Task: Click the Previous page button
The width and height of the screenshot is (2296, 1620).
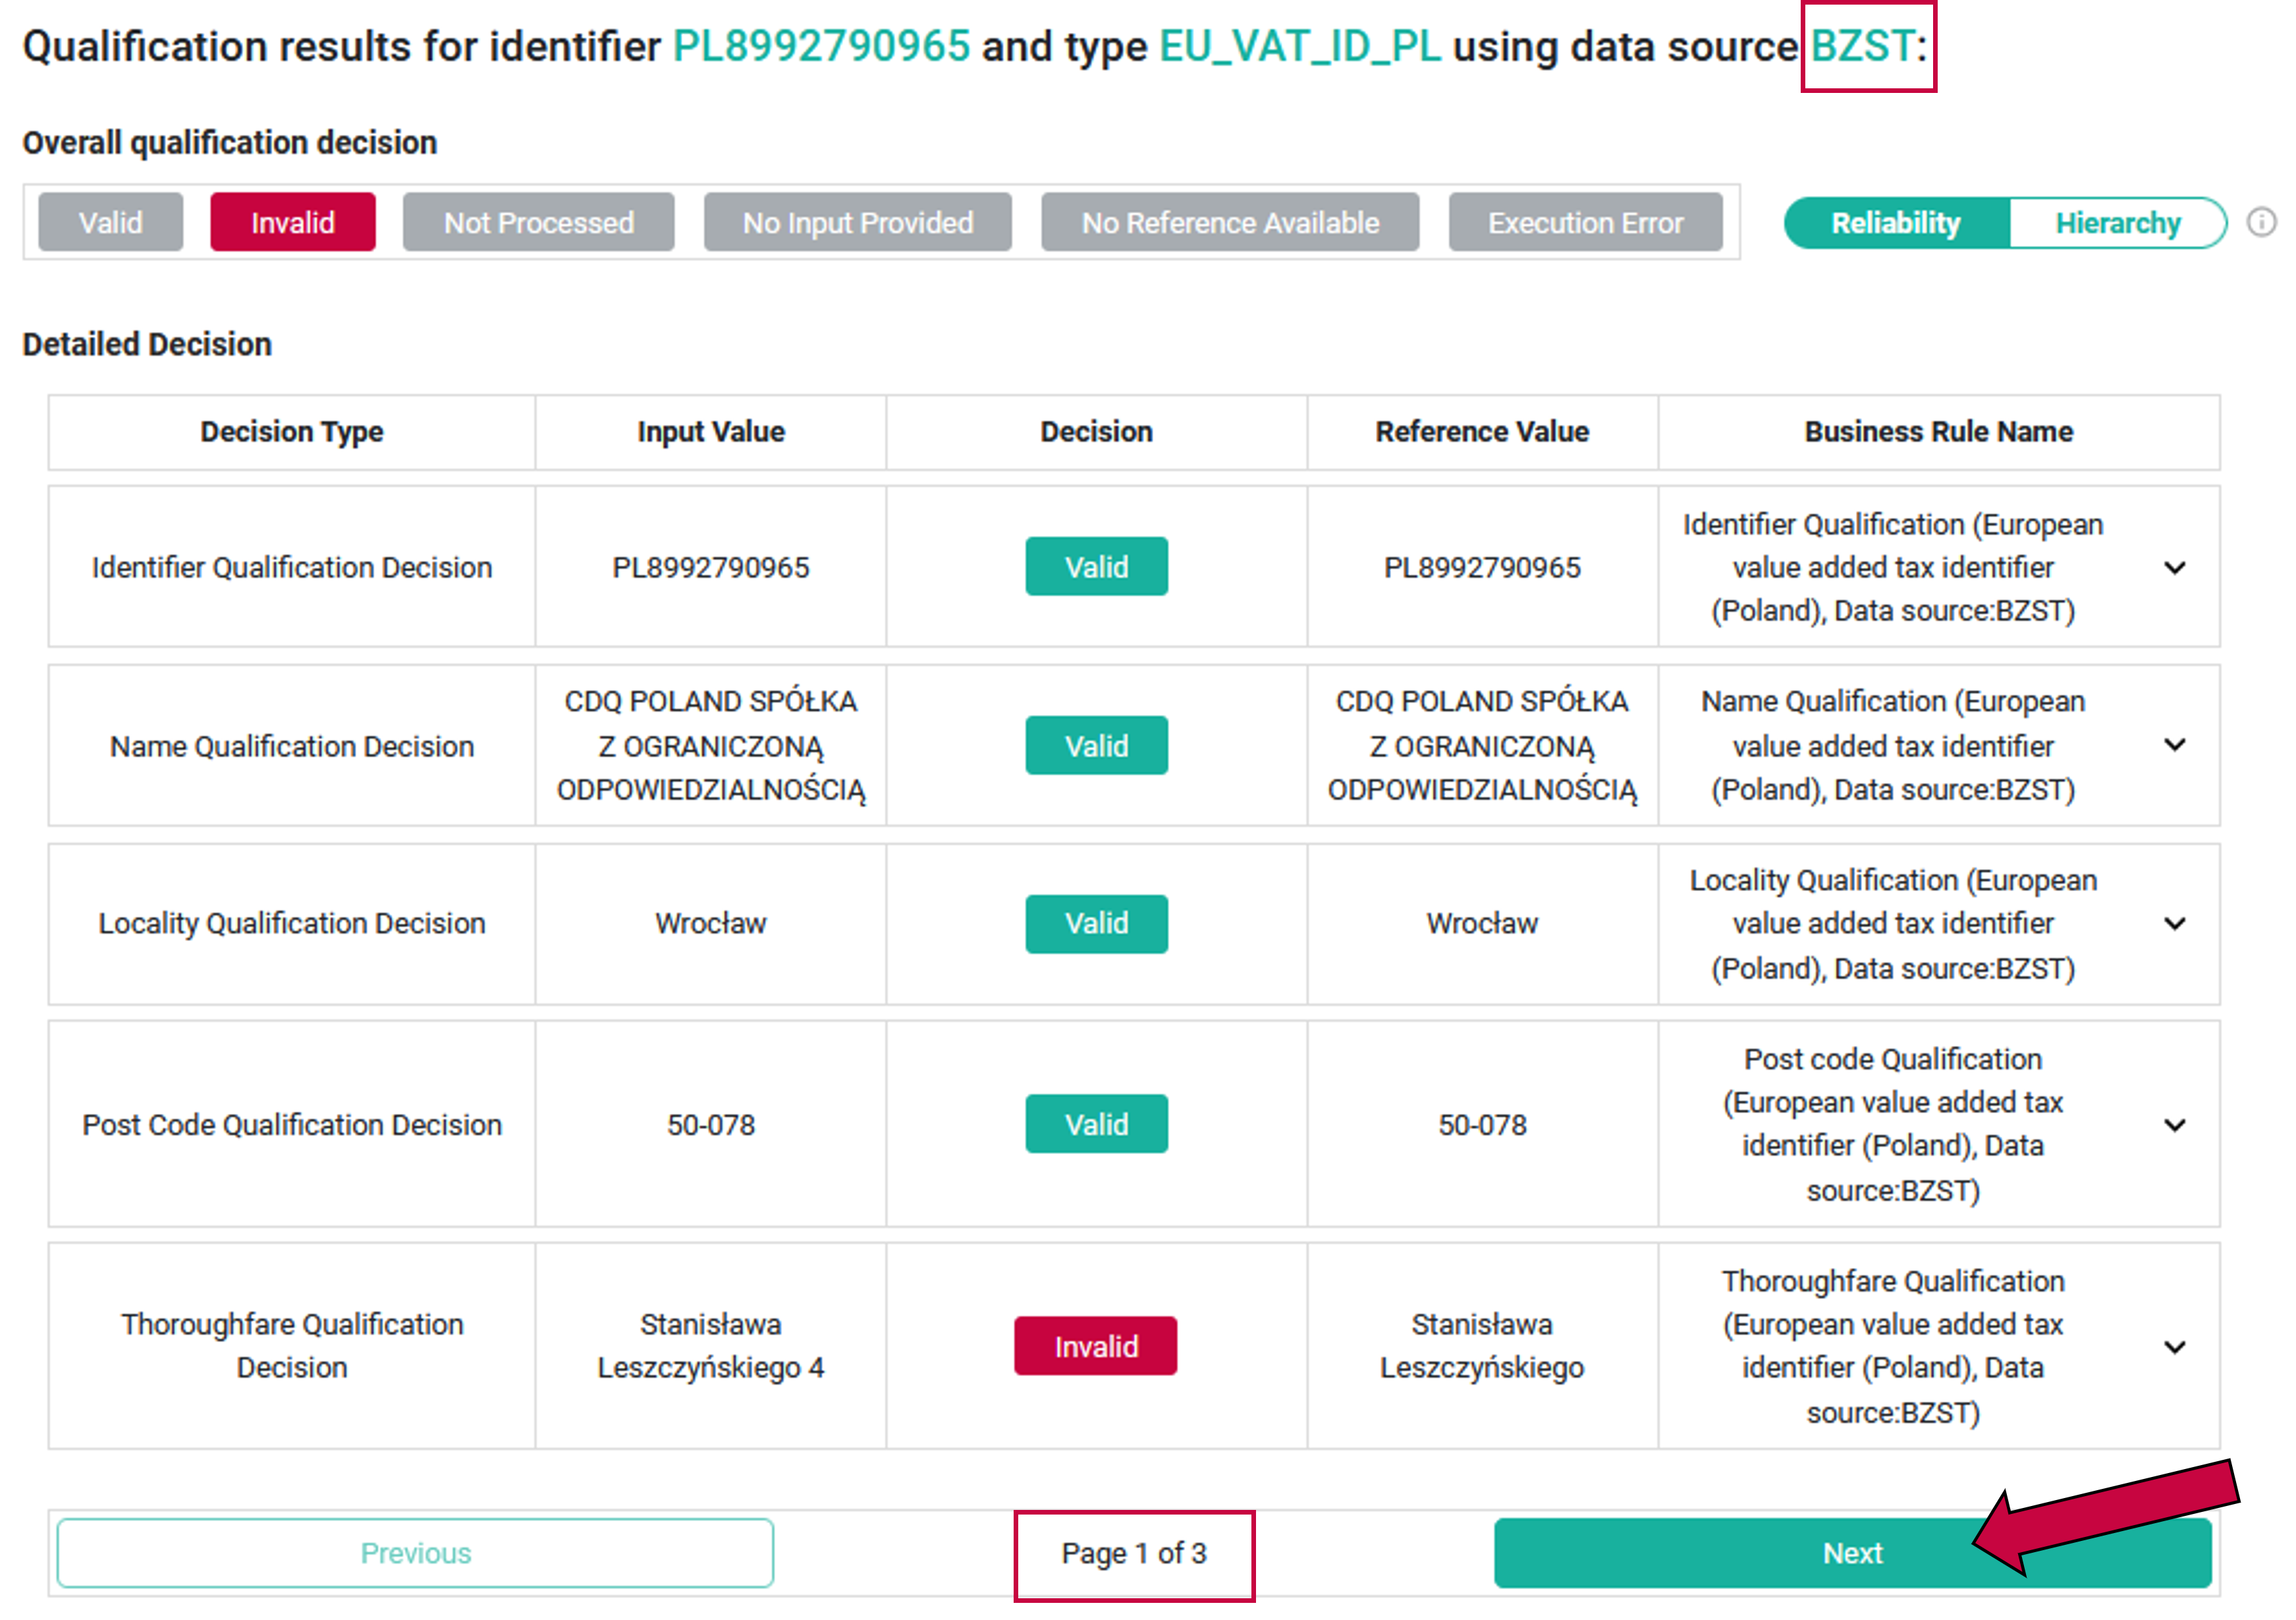Action: pyautogui.click(x=415, y=1553)
